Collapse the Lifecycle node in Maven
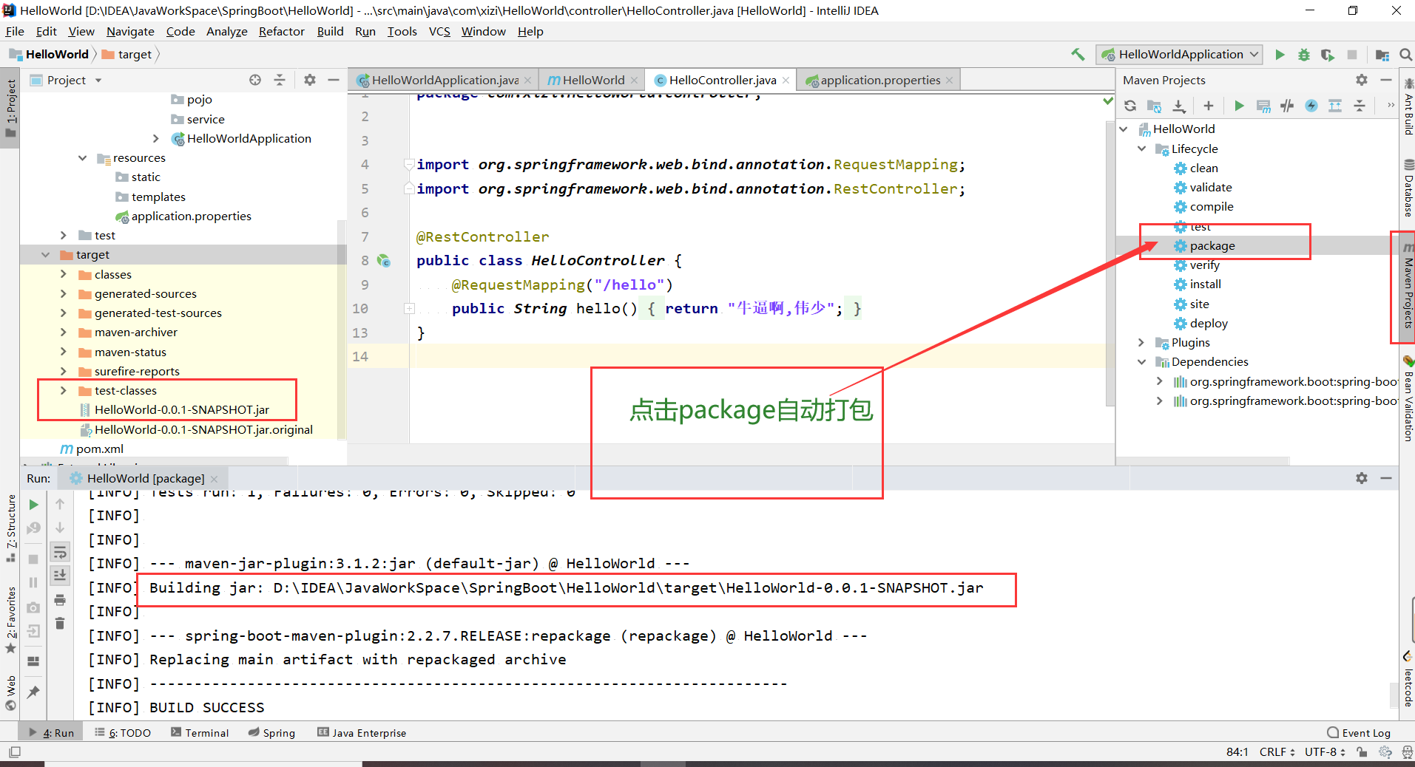The image size is (1415, 767). click(x=1141, y=149)
